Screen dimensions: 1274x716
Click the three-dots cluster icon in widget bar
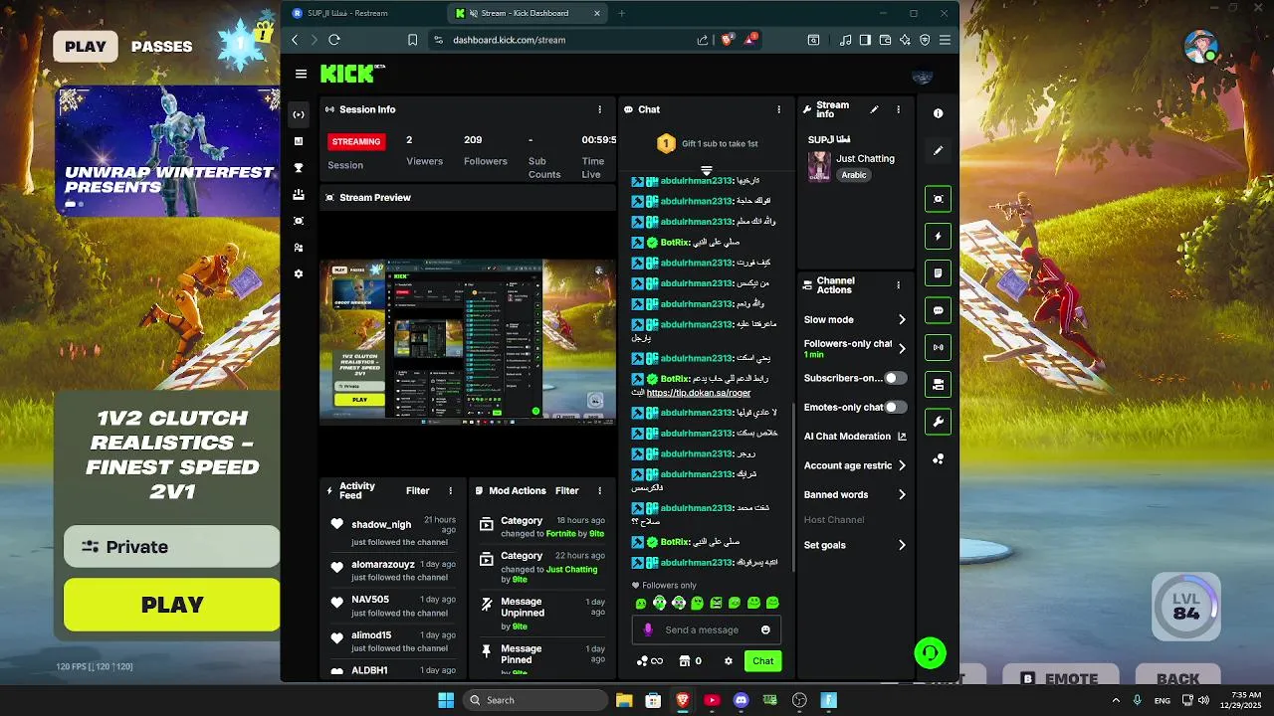pos(938,459)
